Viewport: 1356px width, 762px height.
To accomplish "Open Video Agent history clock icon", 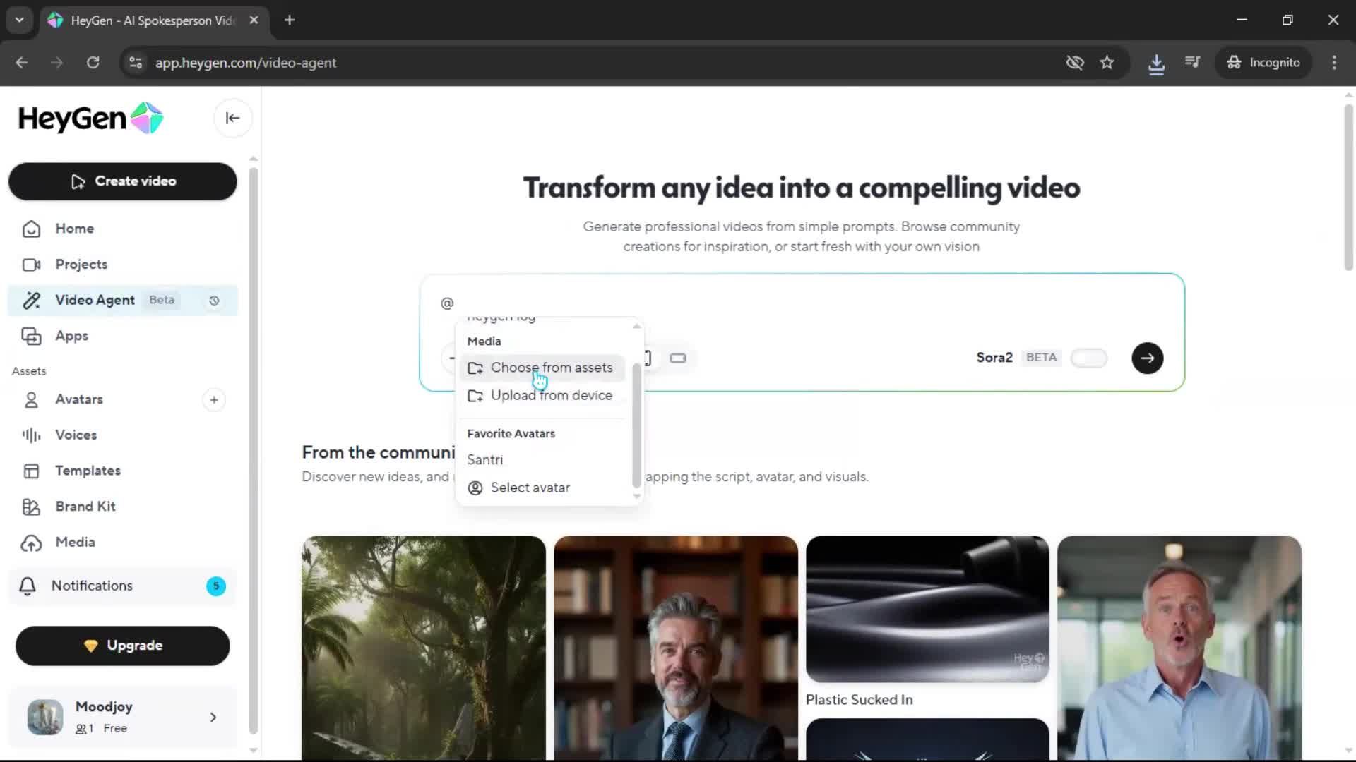I will [214, 301].
